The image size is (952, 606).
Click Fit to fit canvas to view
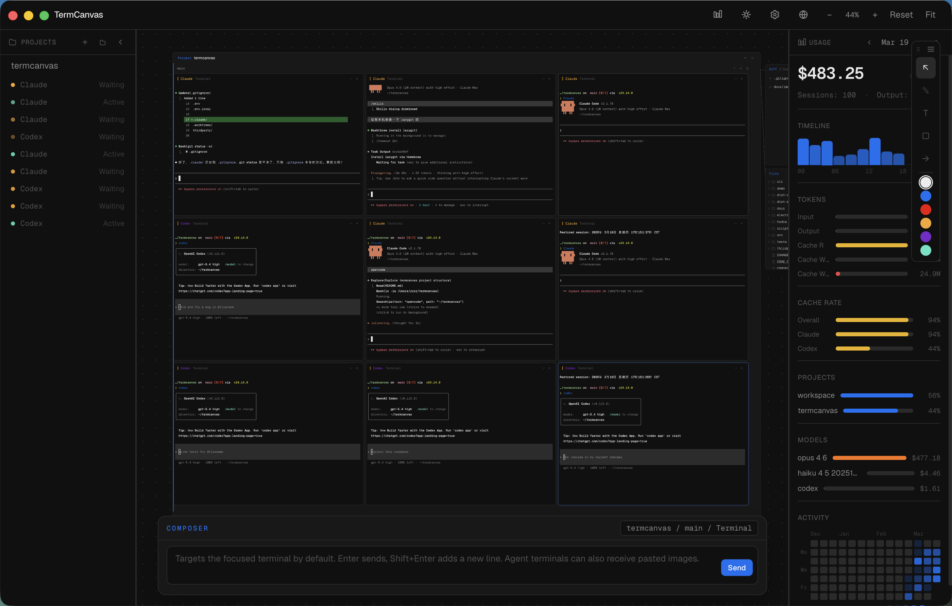(930, 14)
